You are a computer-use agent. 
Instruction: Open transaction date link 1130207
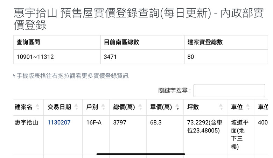coord(59,122)
